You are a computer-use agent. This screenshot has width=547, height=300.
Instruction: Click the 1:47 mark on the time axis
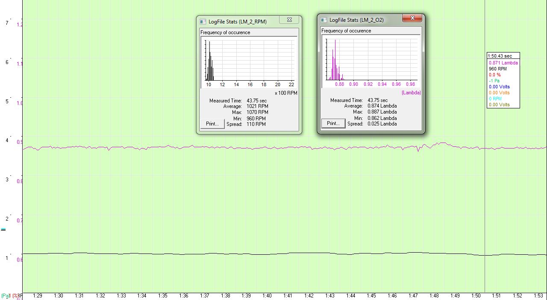413,296
